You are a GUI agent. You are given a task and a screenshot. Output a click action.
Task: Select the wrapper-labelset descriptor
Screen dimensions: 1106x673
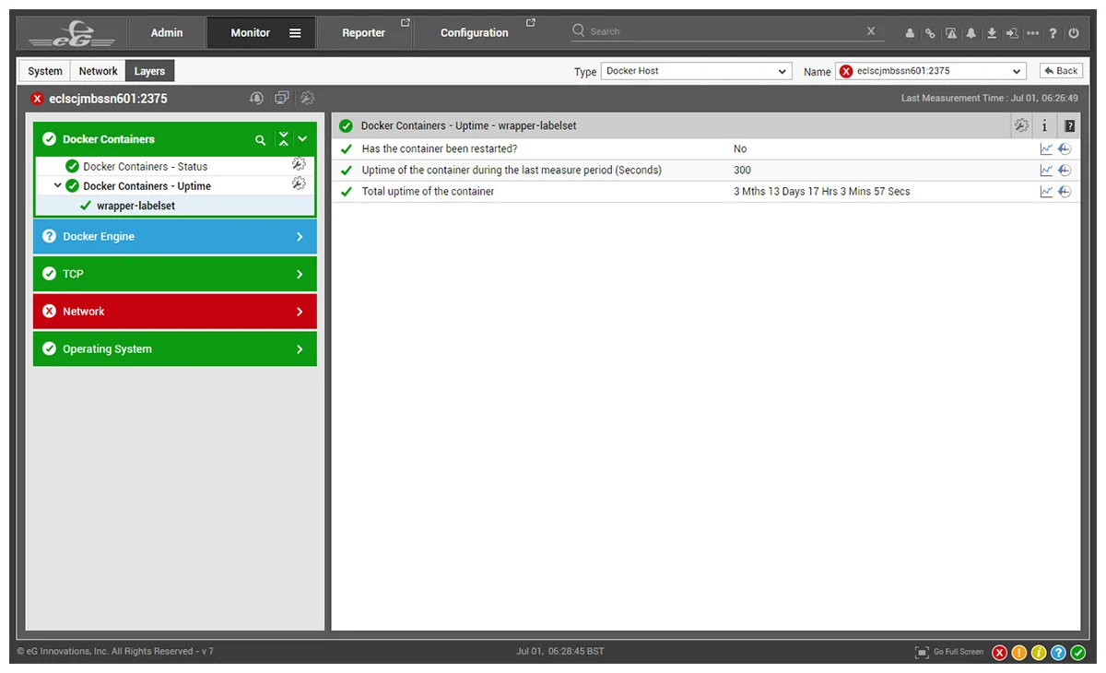click(135, 206)
